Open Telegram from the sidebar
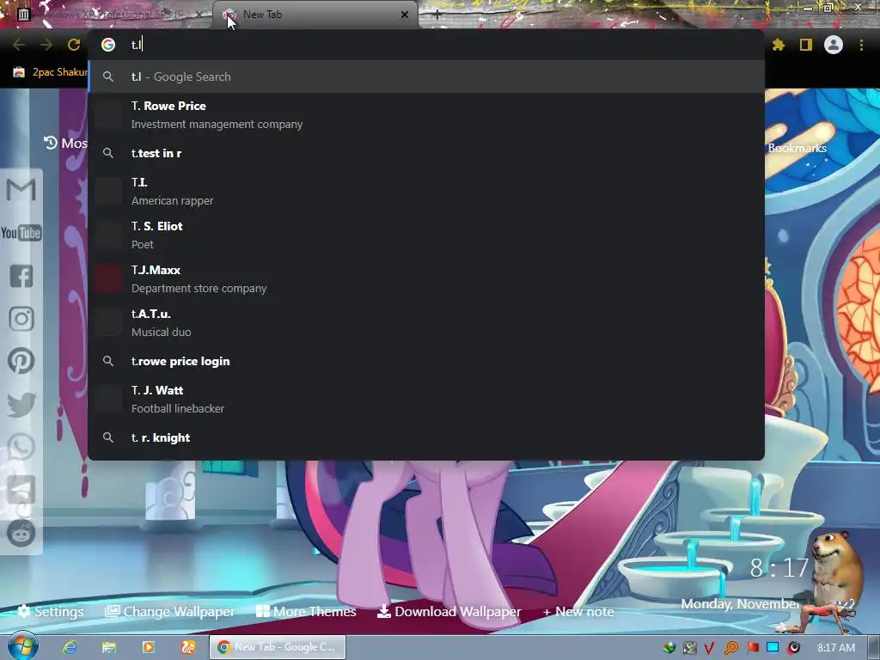 (21, 490)
